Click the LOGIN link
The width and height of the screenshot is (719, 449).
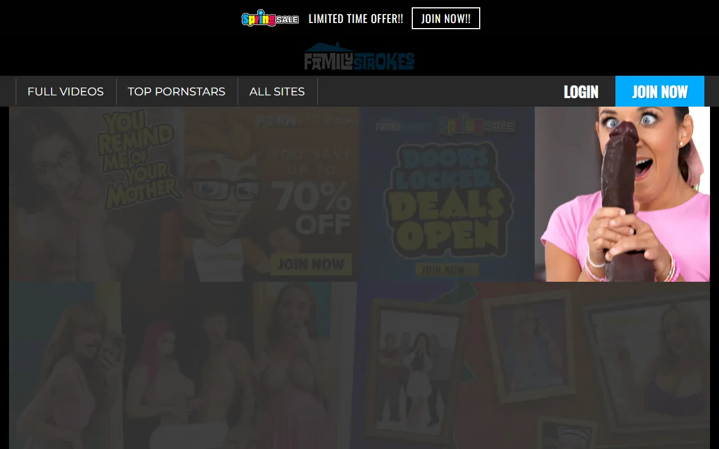(x=581, y=92)
